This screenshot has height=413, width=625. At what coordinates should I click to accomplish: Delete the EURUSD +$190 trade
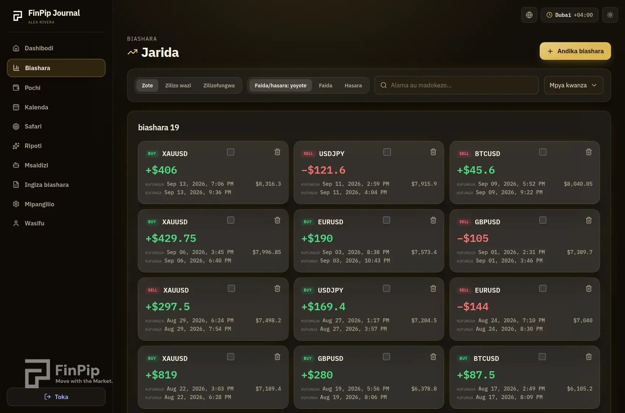[433, 220]
